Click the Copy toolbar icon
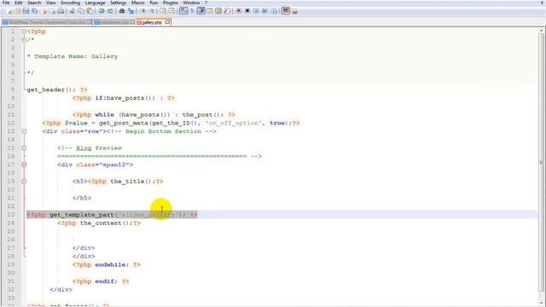The width and height of the screenshot is (546, 307). click(x=81, y=11)
